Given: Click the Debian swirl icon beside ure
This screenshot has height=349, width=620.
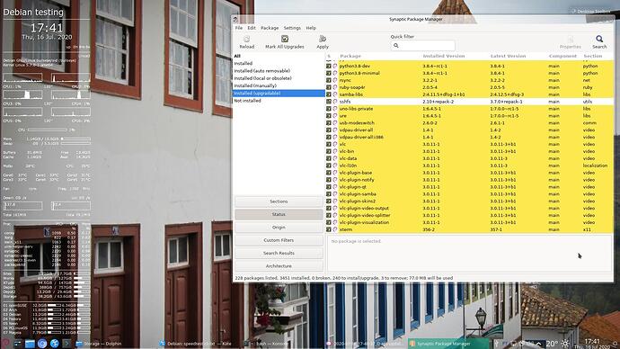Looking at the screenshot, I should coord(335,116).
